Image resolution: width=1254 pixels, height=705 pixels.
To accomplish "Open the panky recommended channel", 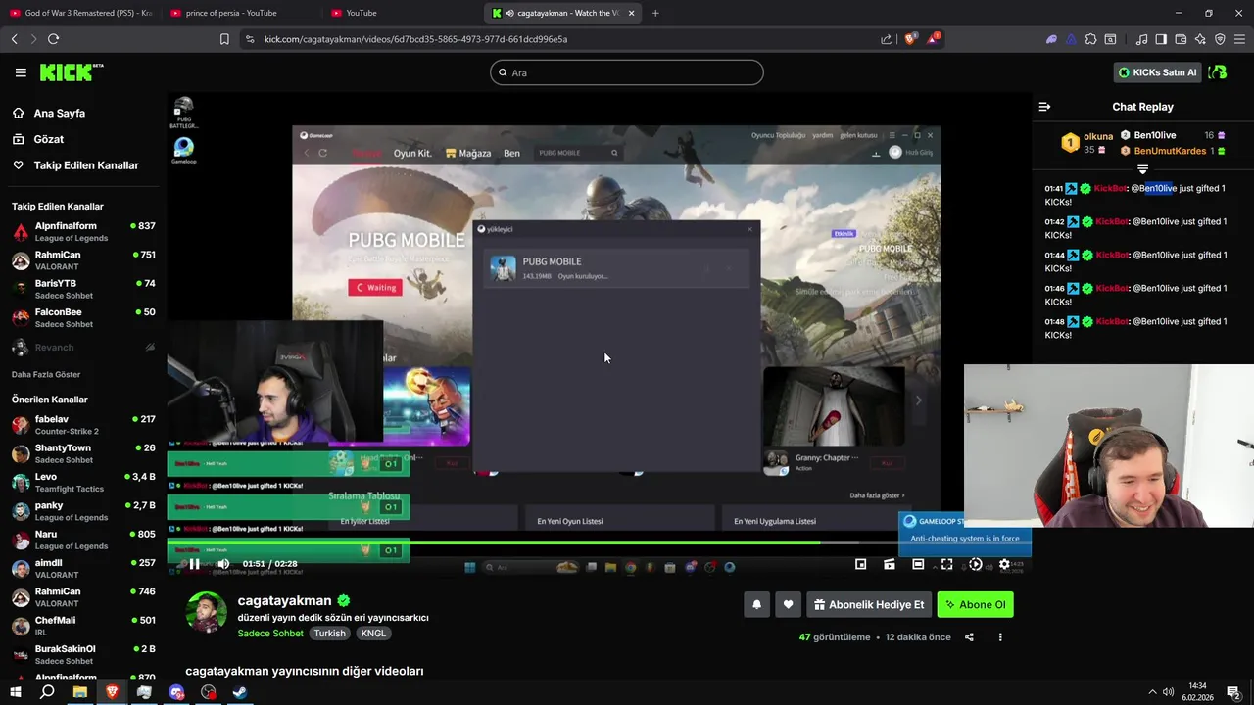I will tap(83, 511).
